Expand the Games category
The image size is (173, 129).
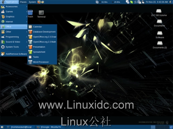click(x=14, y=12)
